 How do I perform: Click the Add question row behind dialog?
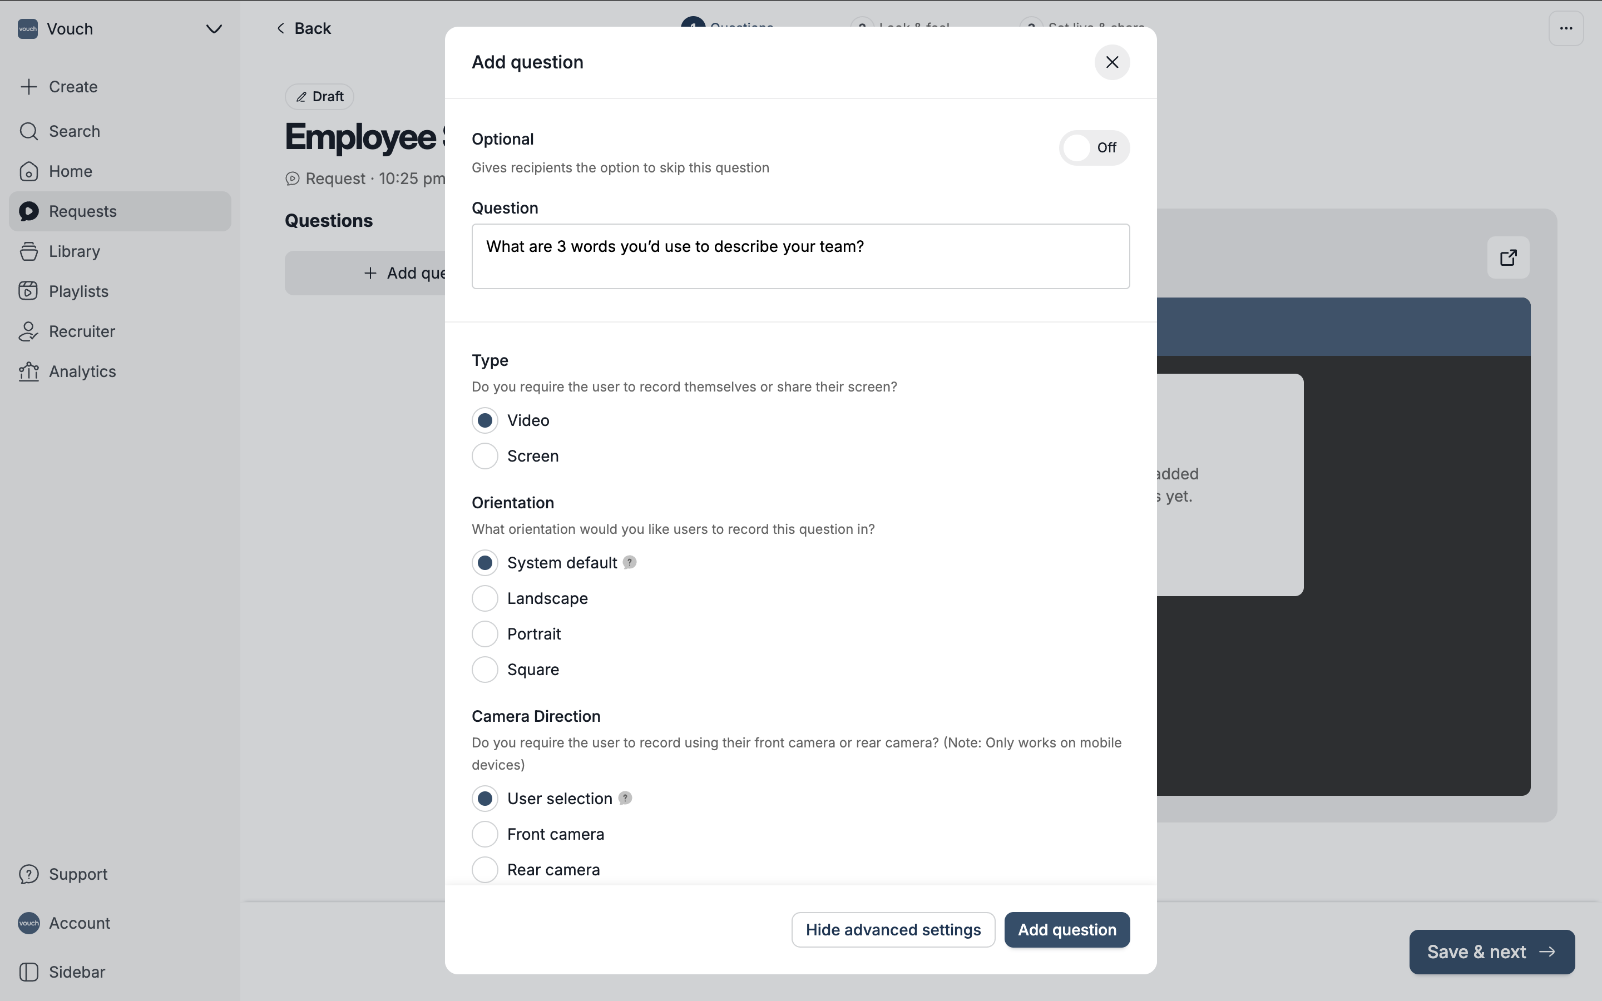[x=365, y=272]
